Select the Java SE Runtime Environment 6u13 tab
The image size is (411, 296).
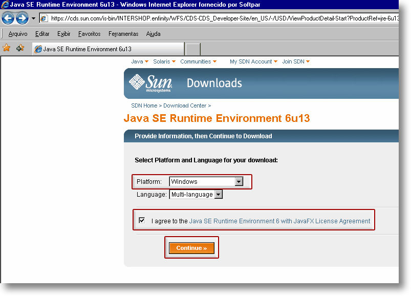(109, 49)
